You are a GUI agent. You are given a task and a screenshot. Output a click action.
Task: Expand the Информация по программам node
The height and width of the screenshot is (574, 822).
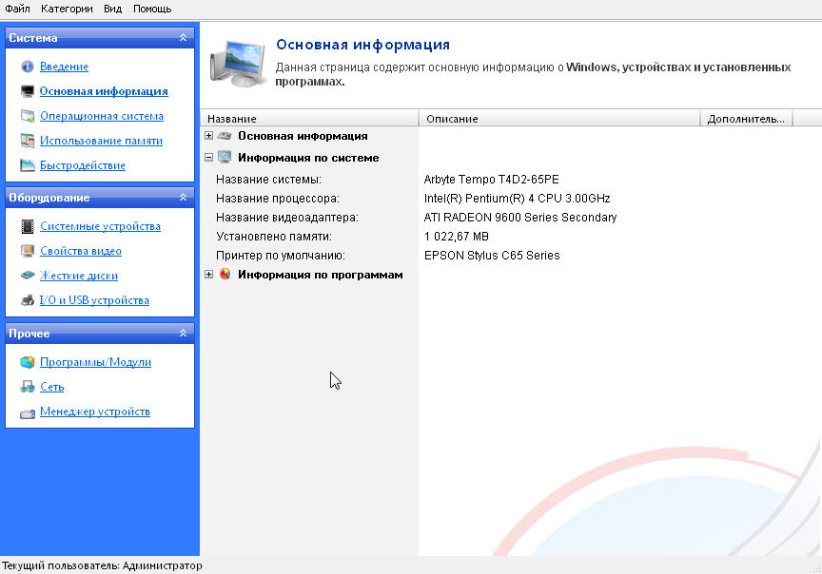pos(208,274)
